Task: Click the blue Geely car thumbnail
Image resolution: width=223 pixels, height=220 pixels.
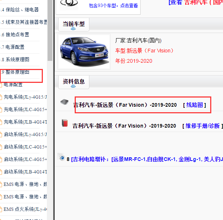Action: [x=84, y=52]
